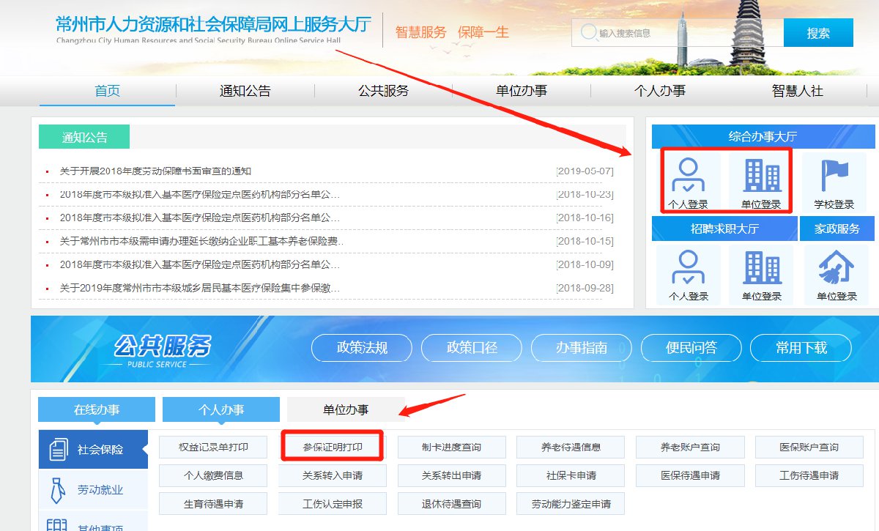This screenshot has height=531, width=879.
Task: Open 智慧人社 navigation menu
Action: click(798, 91)
